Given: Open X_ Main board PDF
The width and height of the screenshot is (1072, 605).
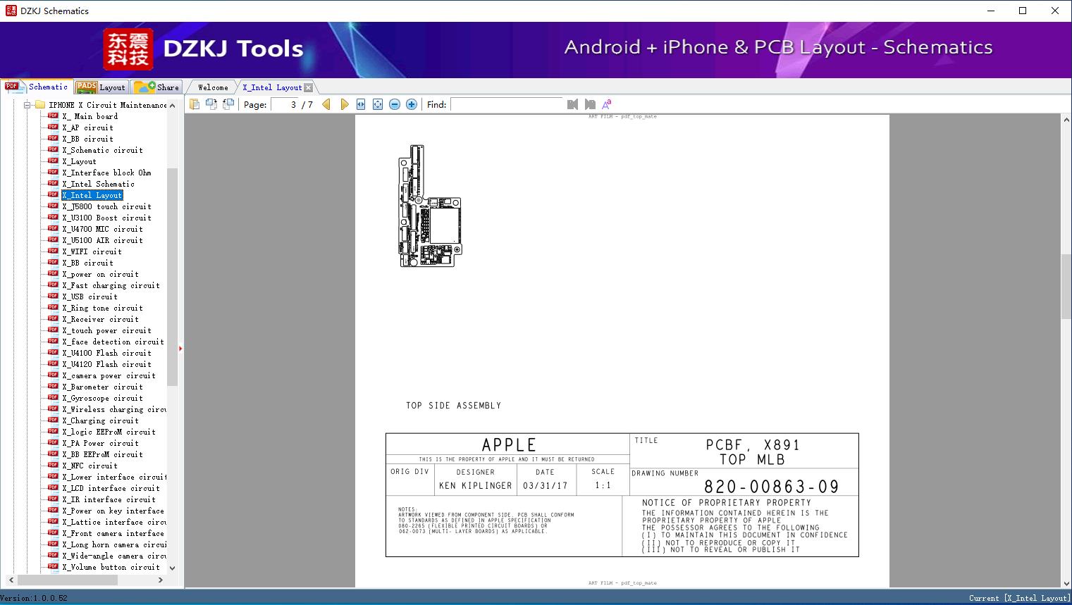Looking at the screenshot, I should click(x=90, y=116).
